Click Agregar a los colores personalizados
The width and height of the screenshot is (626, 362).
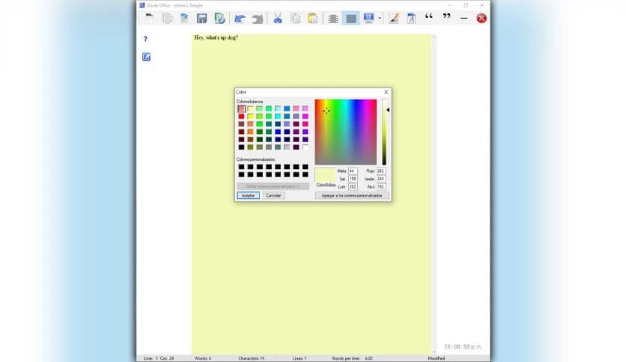click(352, 195)
